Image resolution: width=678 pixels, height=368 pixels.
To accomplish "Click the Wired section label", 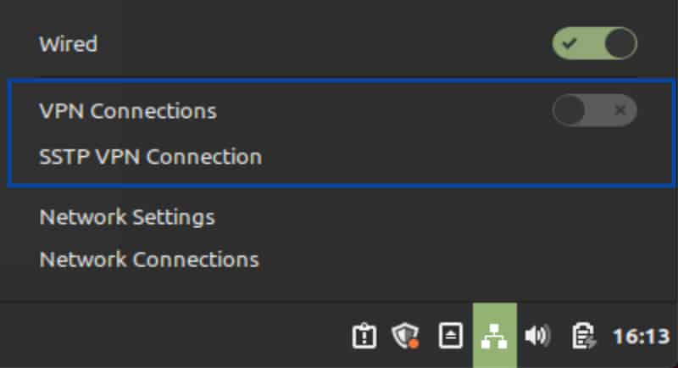I will point(69,44).
